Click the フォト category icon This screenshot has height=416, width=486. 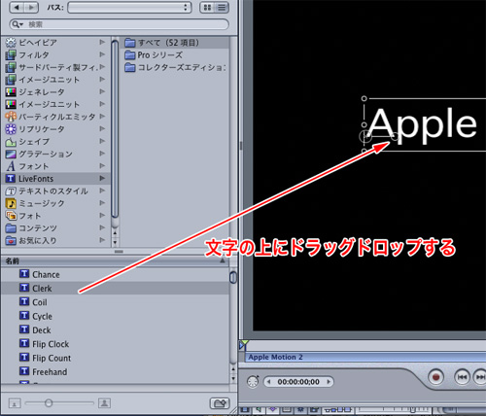(11, 216)
